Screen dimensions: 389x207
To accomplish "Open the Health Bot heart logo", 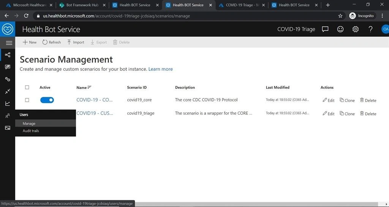I will pos(8,29).
